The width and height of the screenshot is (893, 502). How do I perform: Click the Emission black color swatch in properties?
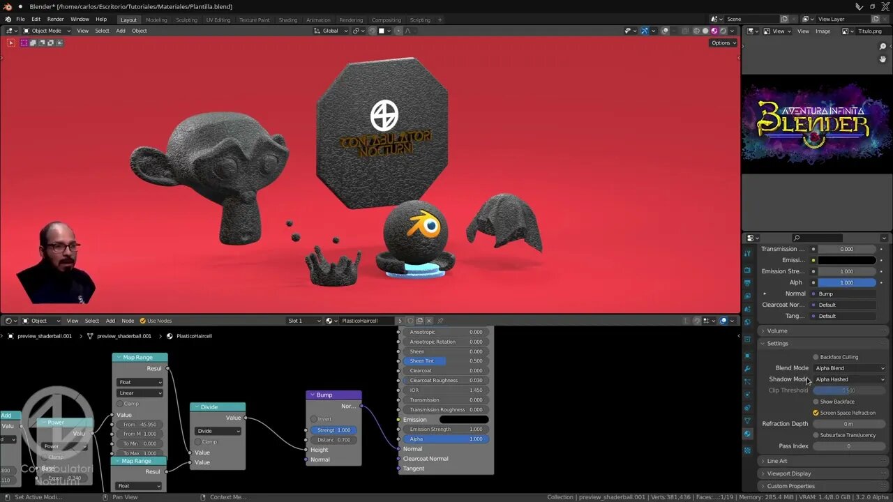[847, 260]
